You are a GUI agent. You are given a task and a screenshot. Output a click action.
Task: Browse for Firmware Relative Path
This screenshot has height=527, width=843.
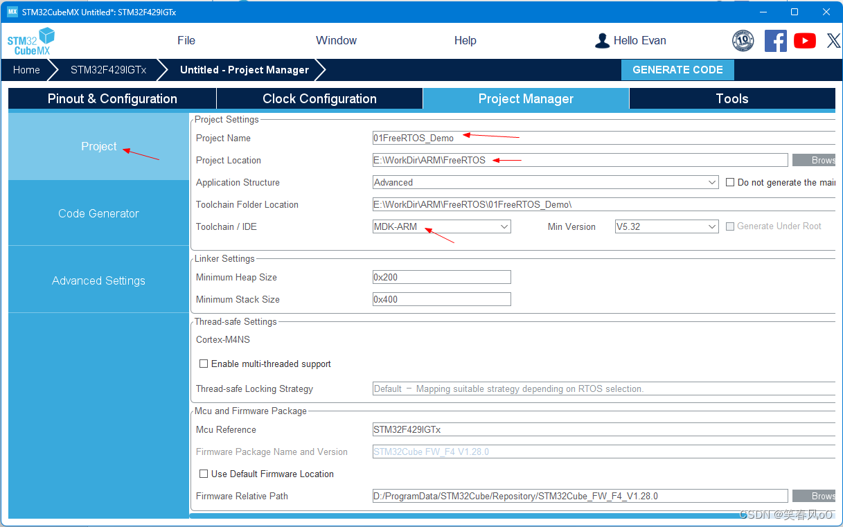click(814, 496)
